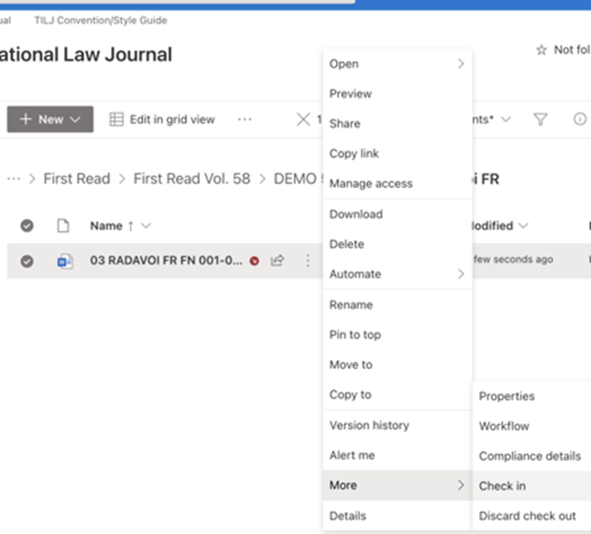Select Move to menu entry
Screen dimensions: 591x534
click(398, 364)
